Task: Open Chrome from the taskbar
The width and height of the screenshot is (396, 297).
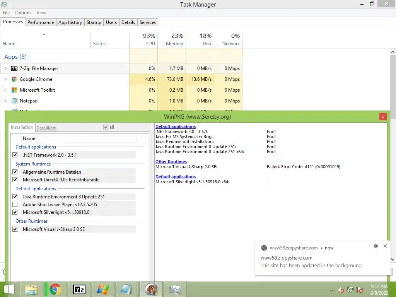Action: [x=55, y=289]
